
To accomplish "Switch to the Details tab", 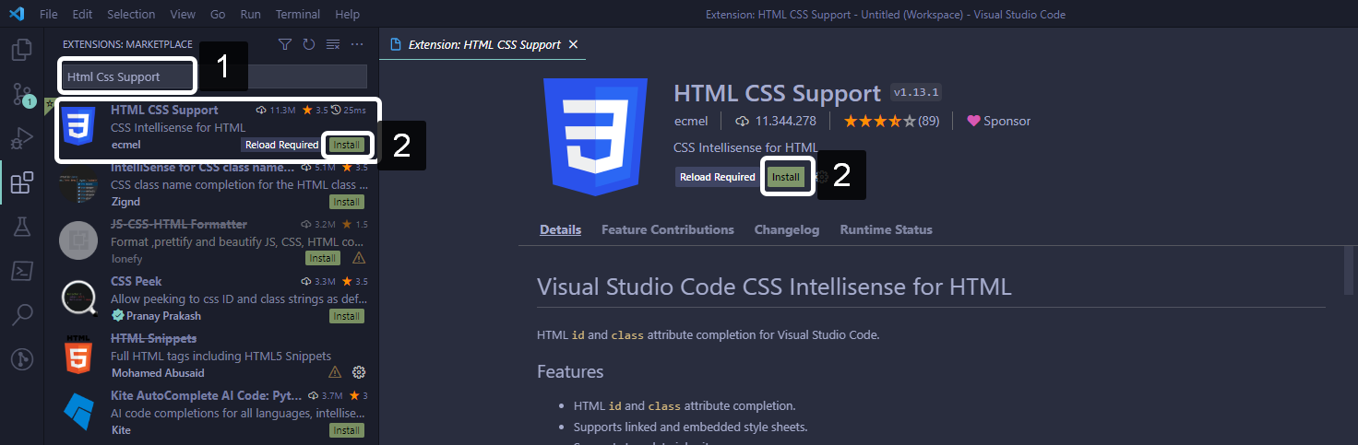I will point(561,229).
